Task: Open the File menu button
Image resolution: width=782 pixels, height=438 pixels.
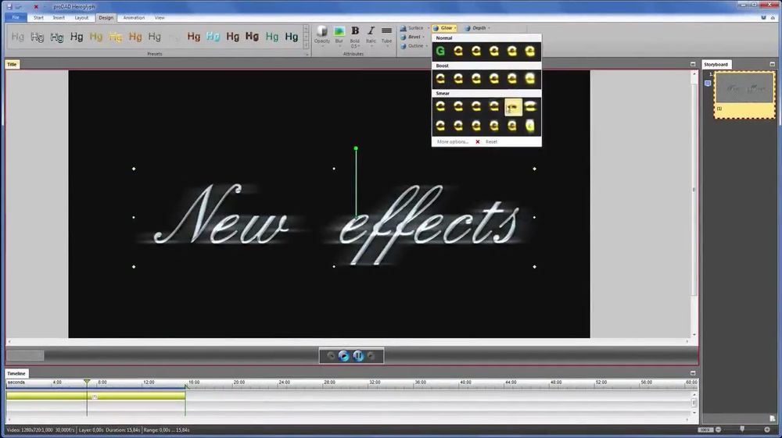Action: tap(16, 17)
